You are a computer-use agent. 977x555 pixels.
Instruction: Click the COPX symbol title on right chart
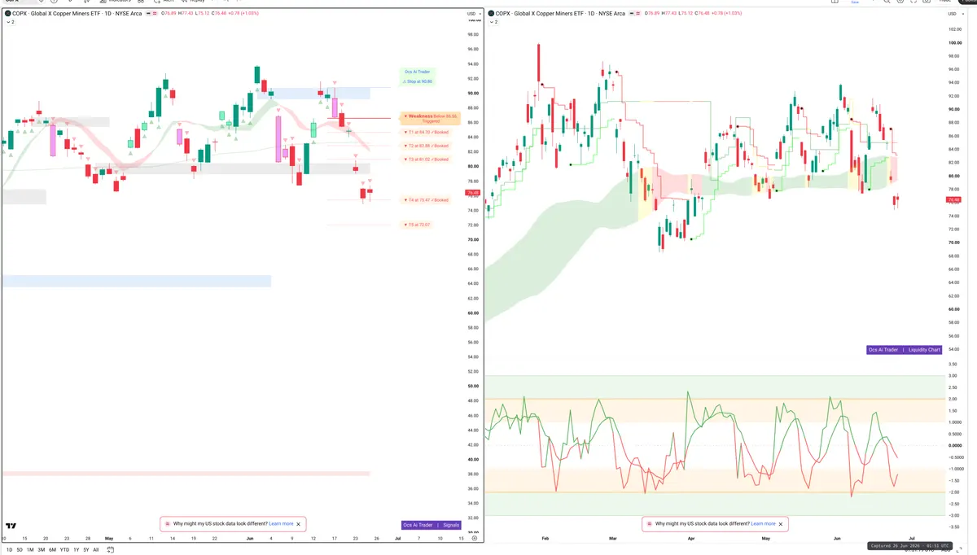(560, 14)
